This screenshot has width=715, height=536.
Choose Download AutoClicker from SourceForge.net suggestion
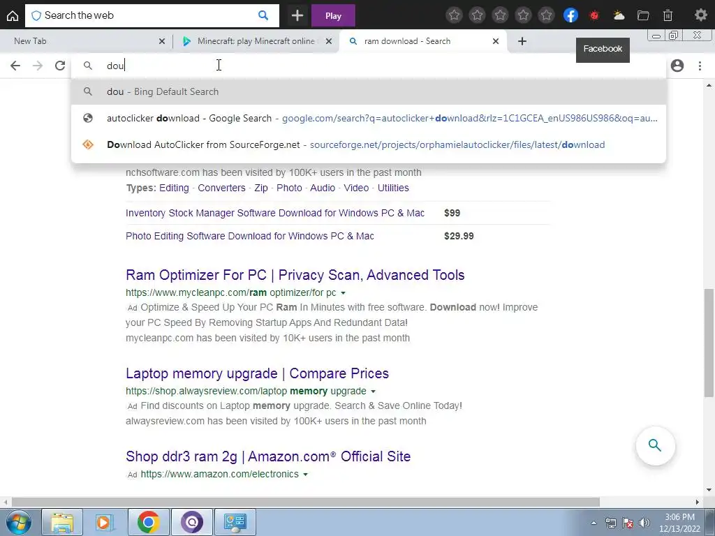(369, 144)
